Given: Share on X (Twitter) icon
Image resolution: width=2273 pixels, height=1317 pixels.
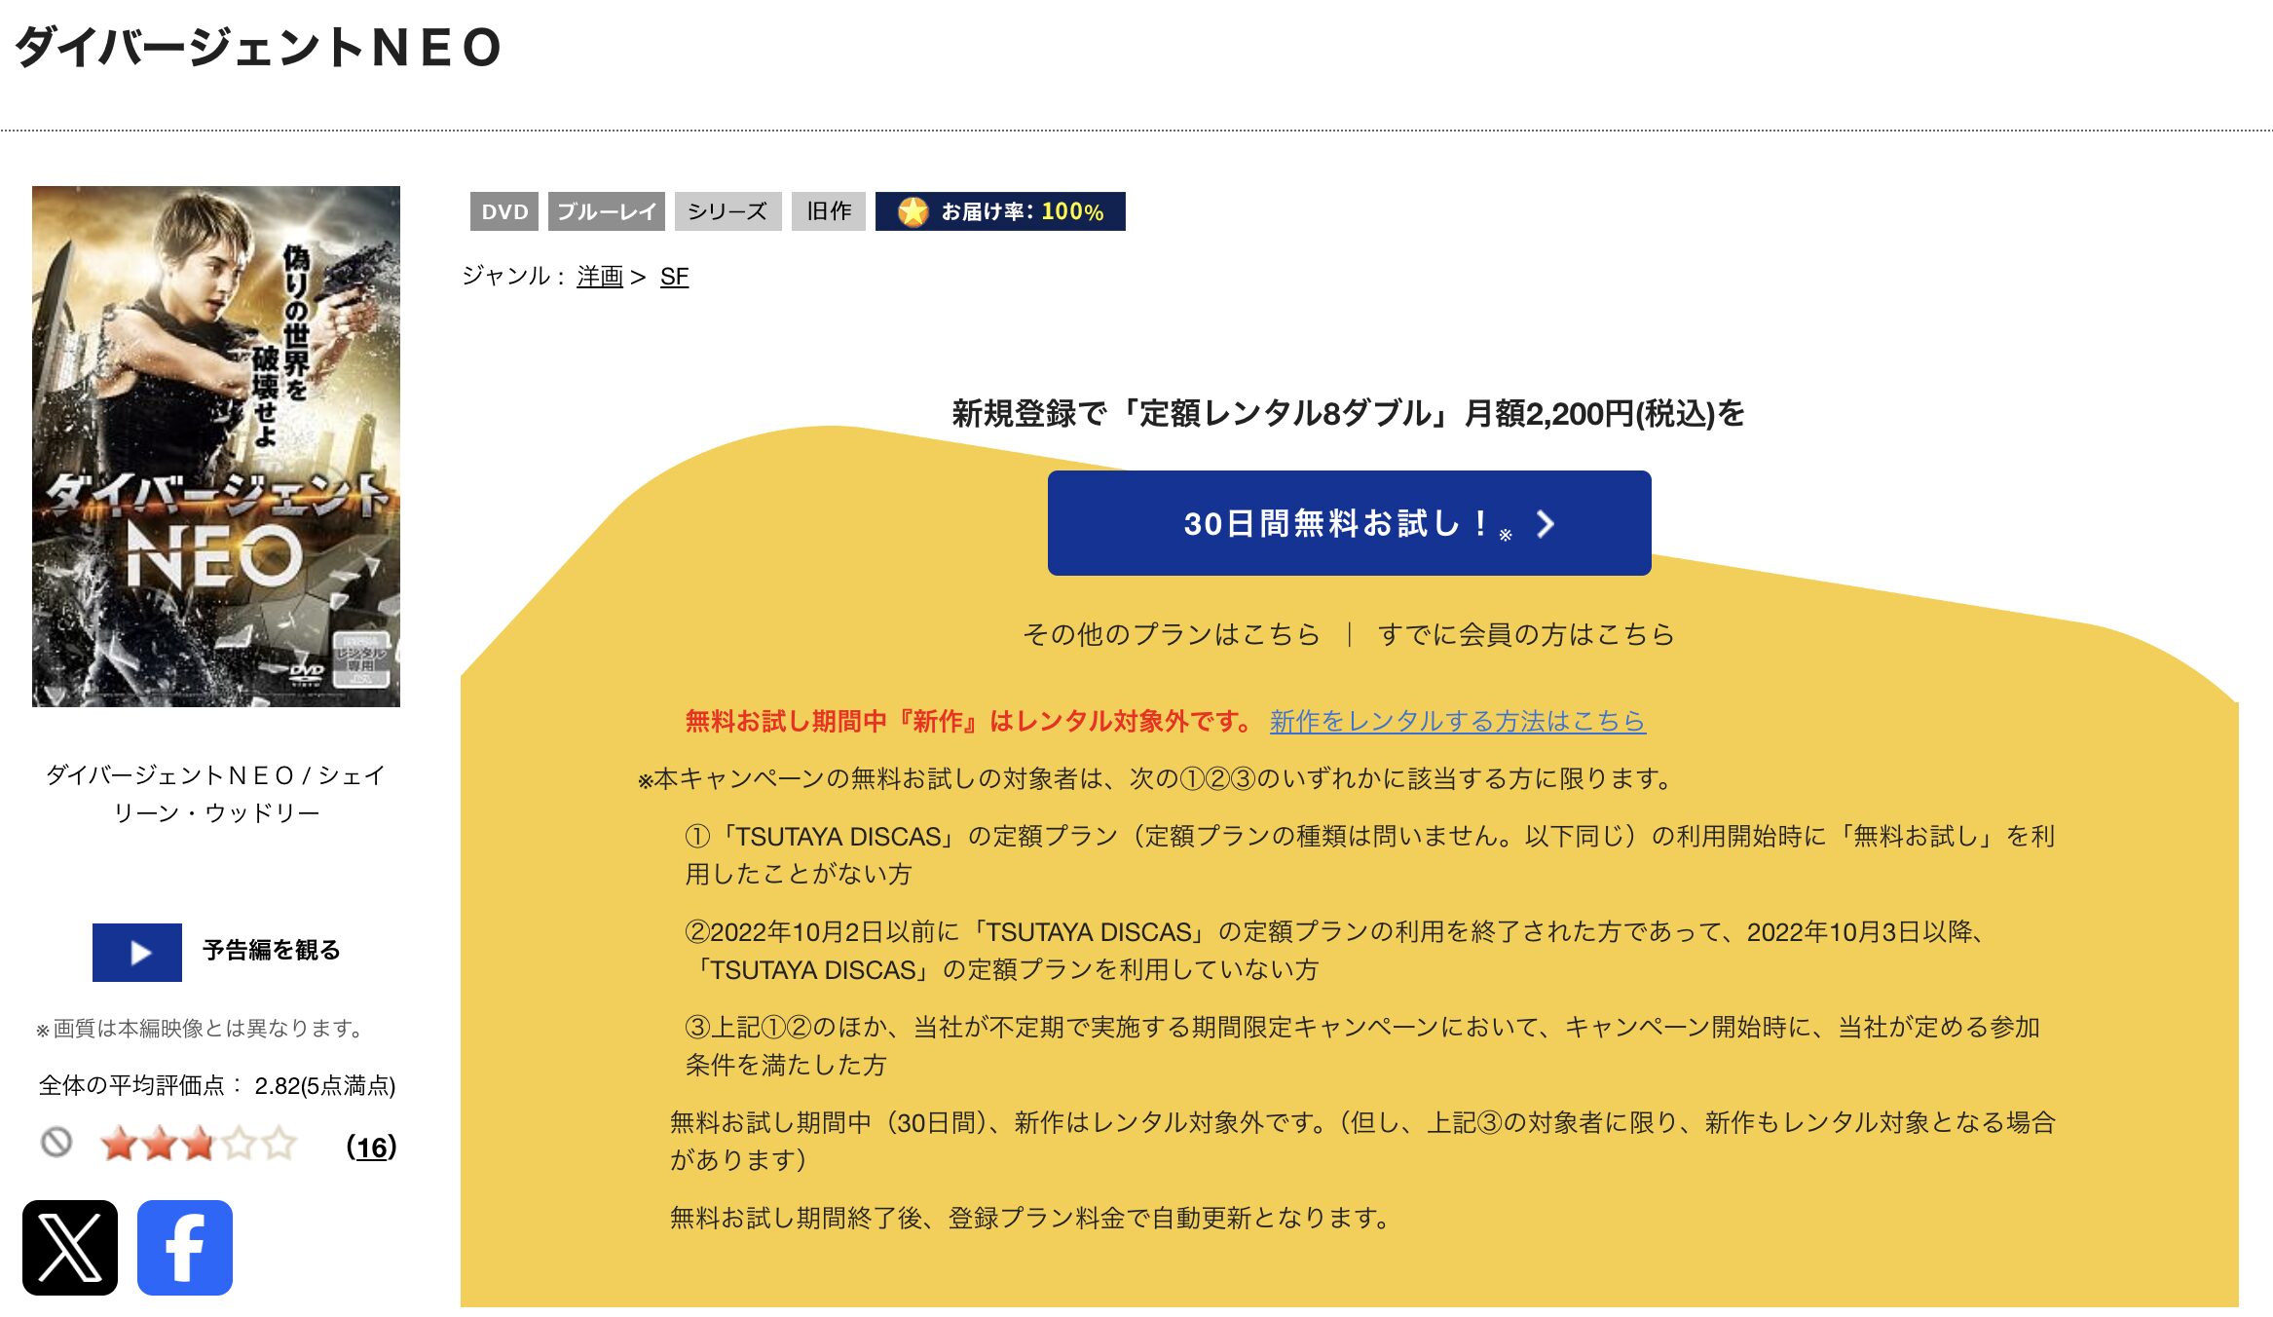Looking at the screenshot, I should (70, 1247).
